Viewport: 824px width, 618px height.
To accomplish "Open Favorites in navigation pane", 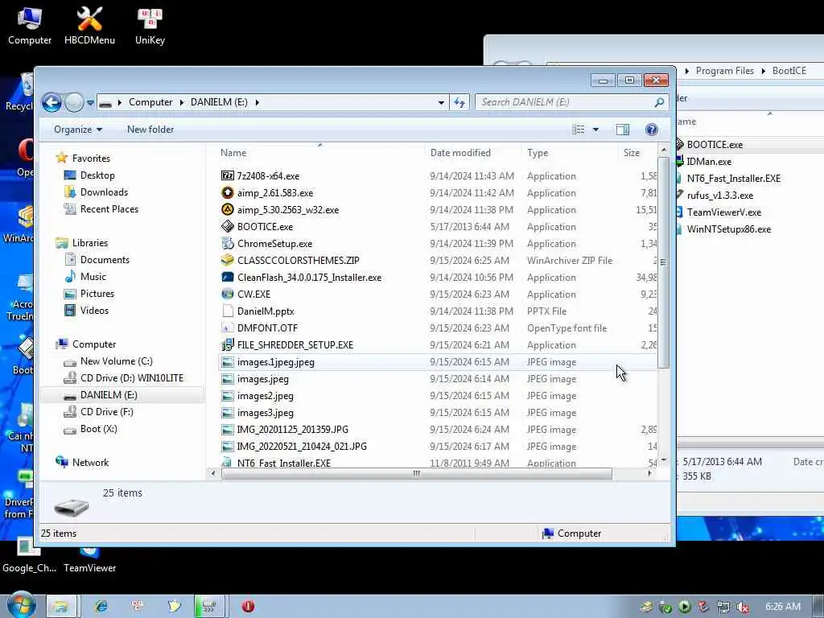I will 91,159.
